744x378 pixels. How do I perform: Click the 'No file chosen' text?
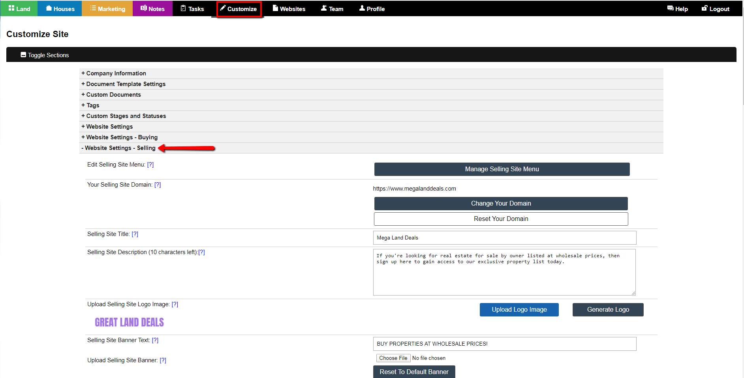(x=429, y=358)
